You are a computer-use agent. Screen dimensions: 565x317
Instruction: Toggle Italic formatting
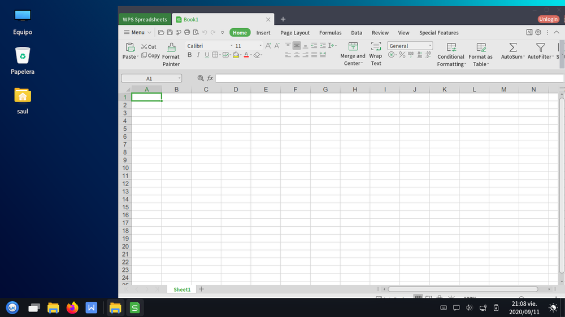198,55
